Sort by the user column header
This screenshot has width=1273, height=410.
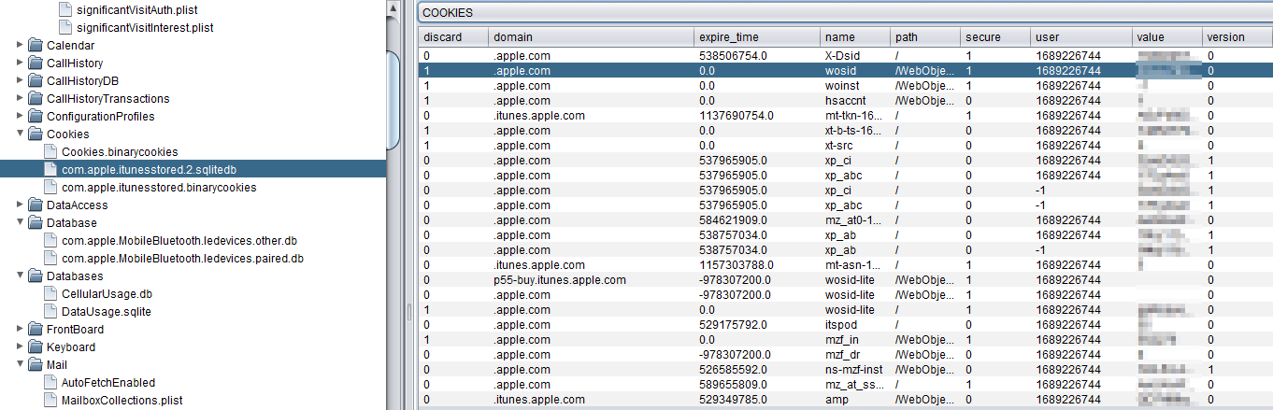pyautogui.click(x=1081, y=37)
